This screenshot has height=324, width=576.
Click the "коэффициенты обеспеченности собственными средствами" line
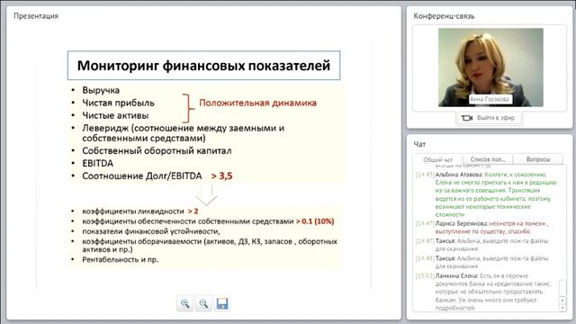pos(188,221)
